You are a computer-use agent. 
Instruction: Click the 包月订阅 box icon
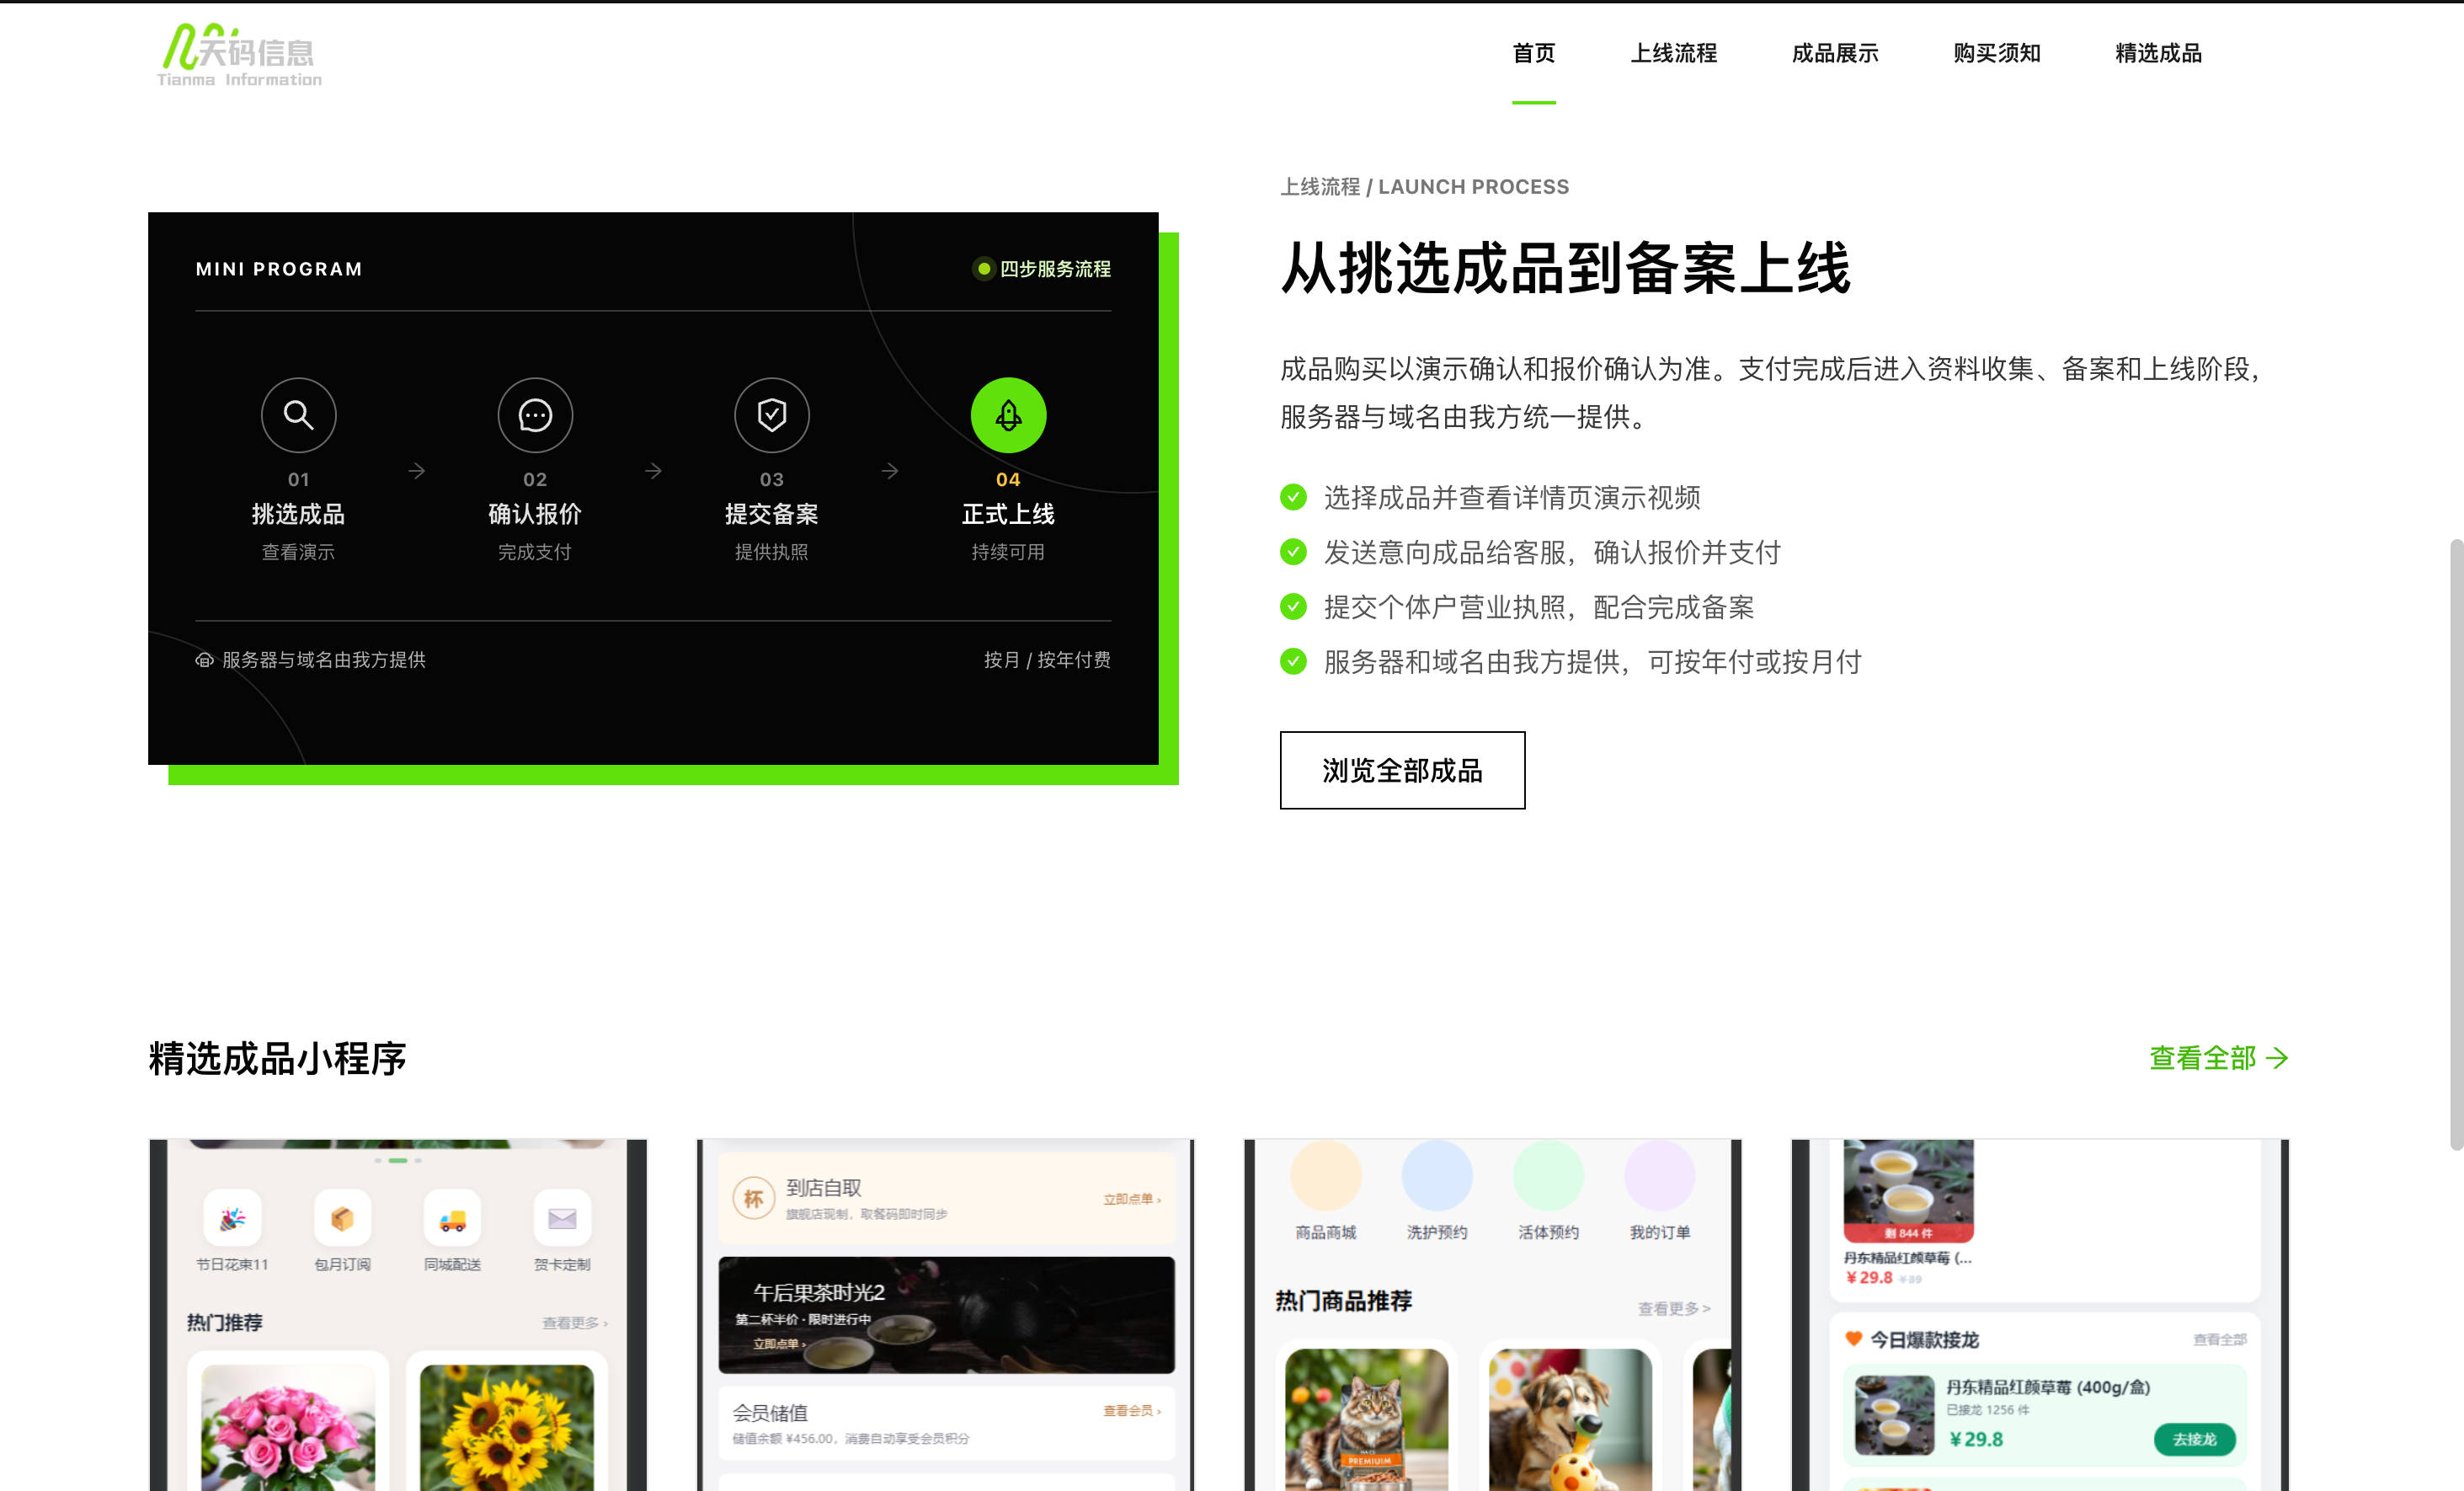pos(342,1218)
